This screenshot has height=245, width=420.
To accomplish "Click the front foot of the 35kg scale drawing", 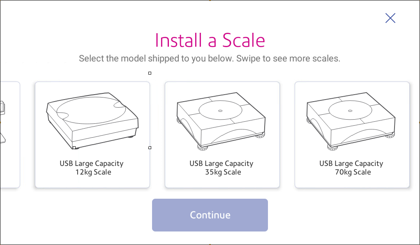I will point(203,147).
